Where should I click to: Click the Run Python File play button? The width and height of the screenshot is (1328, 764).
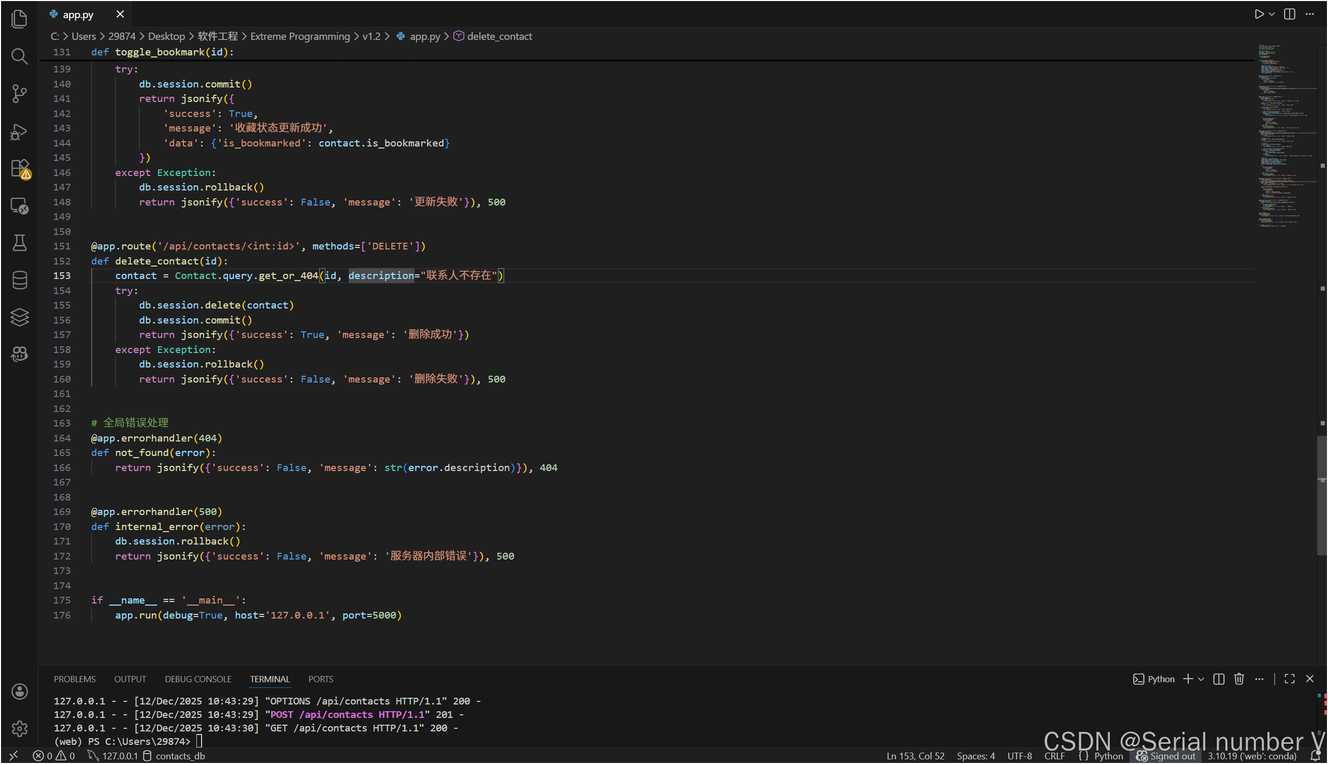[x=1259, y=14]
